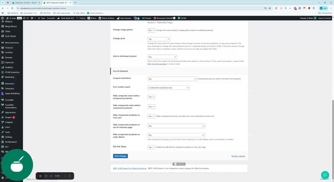334x182 pixels.
Task: Click the ACF sidebar icon
Action: click(3, 147)
